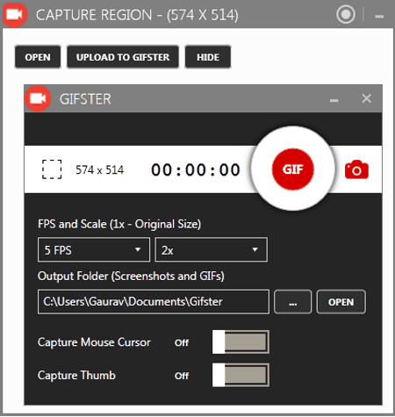Screen dimensions: 395x417
Task: Click the HIDE button
Action: click(x=208, y=57)
